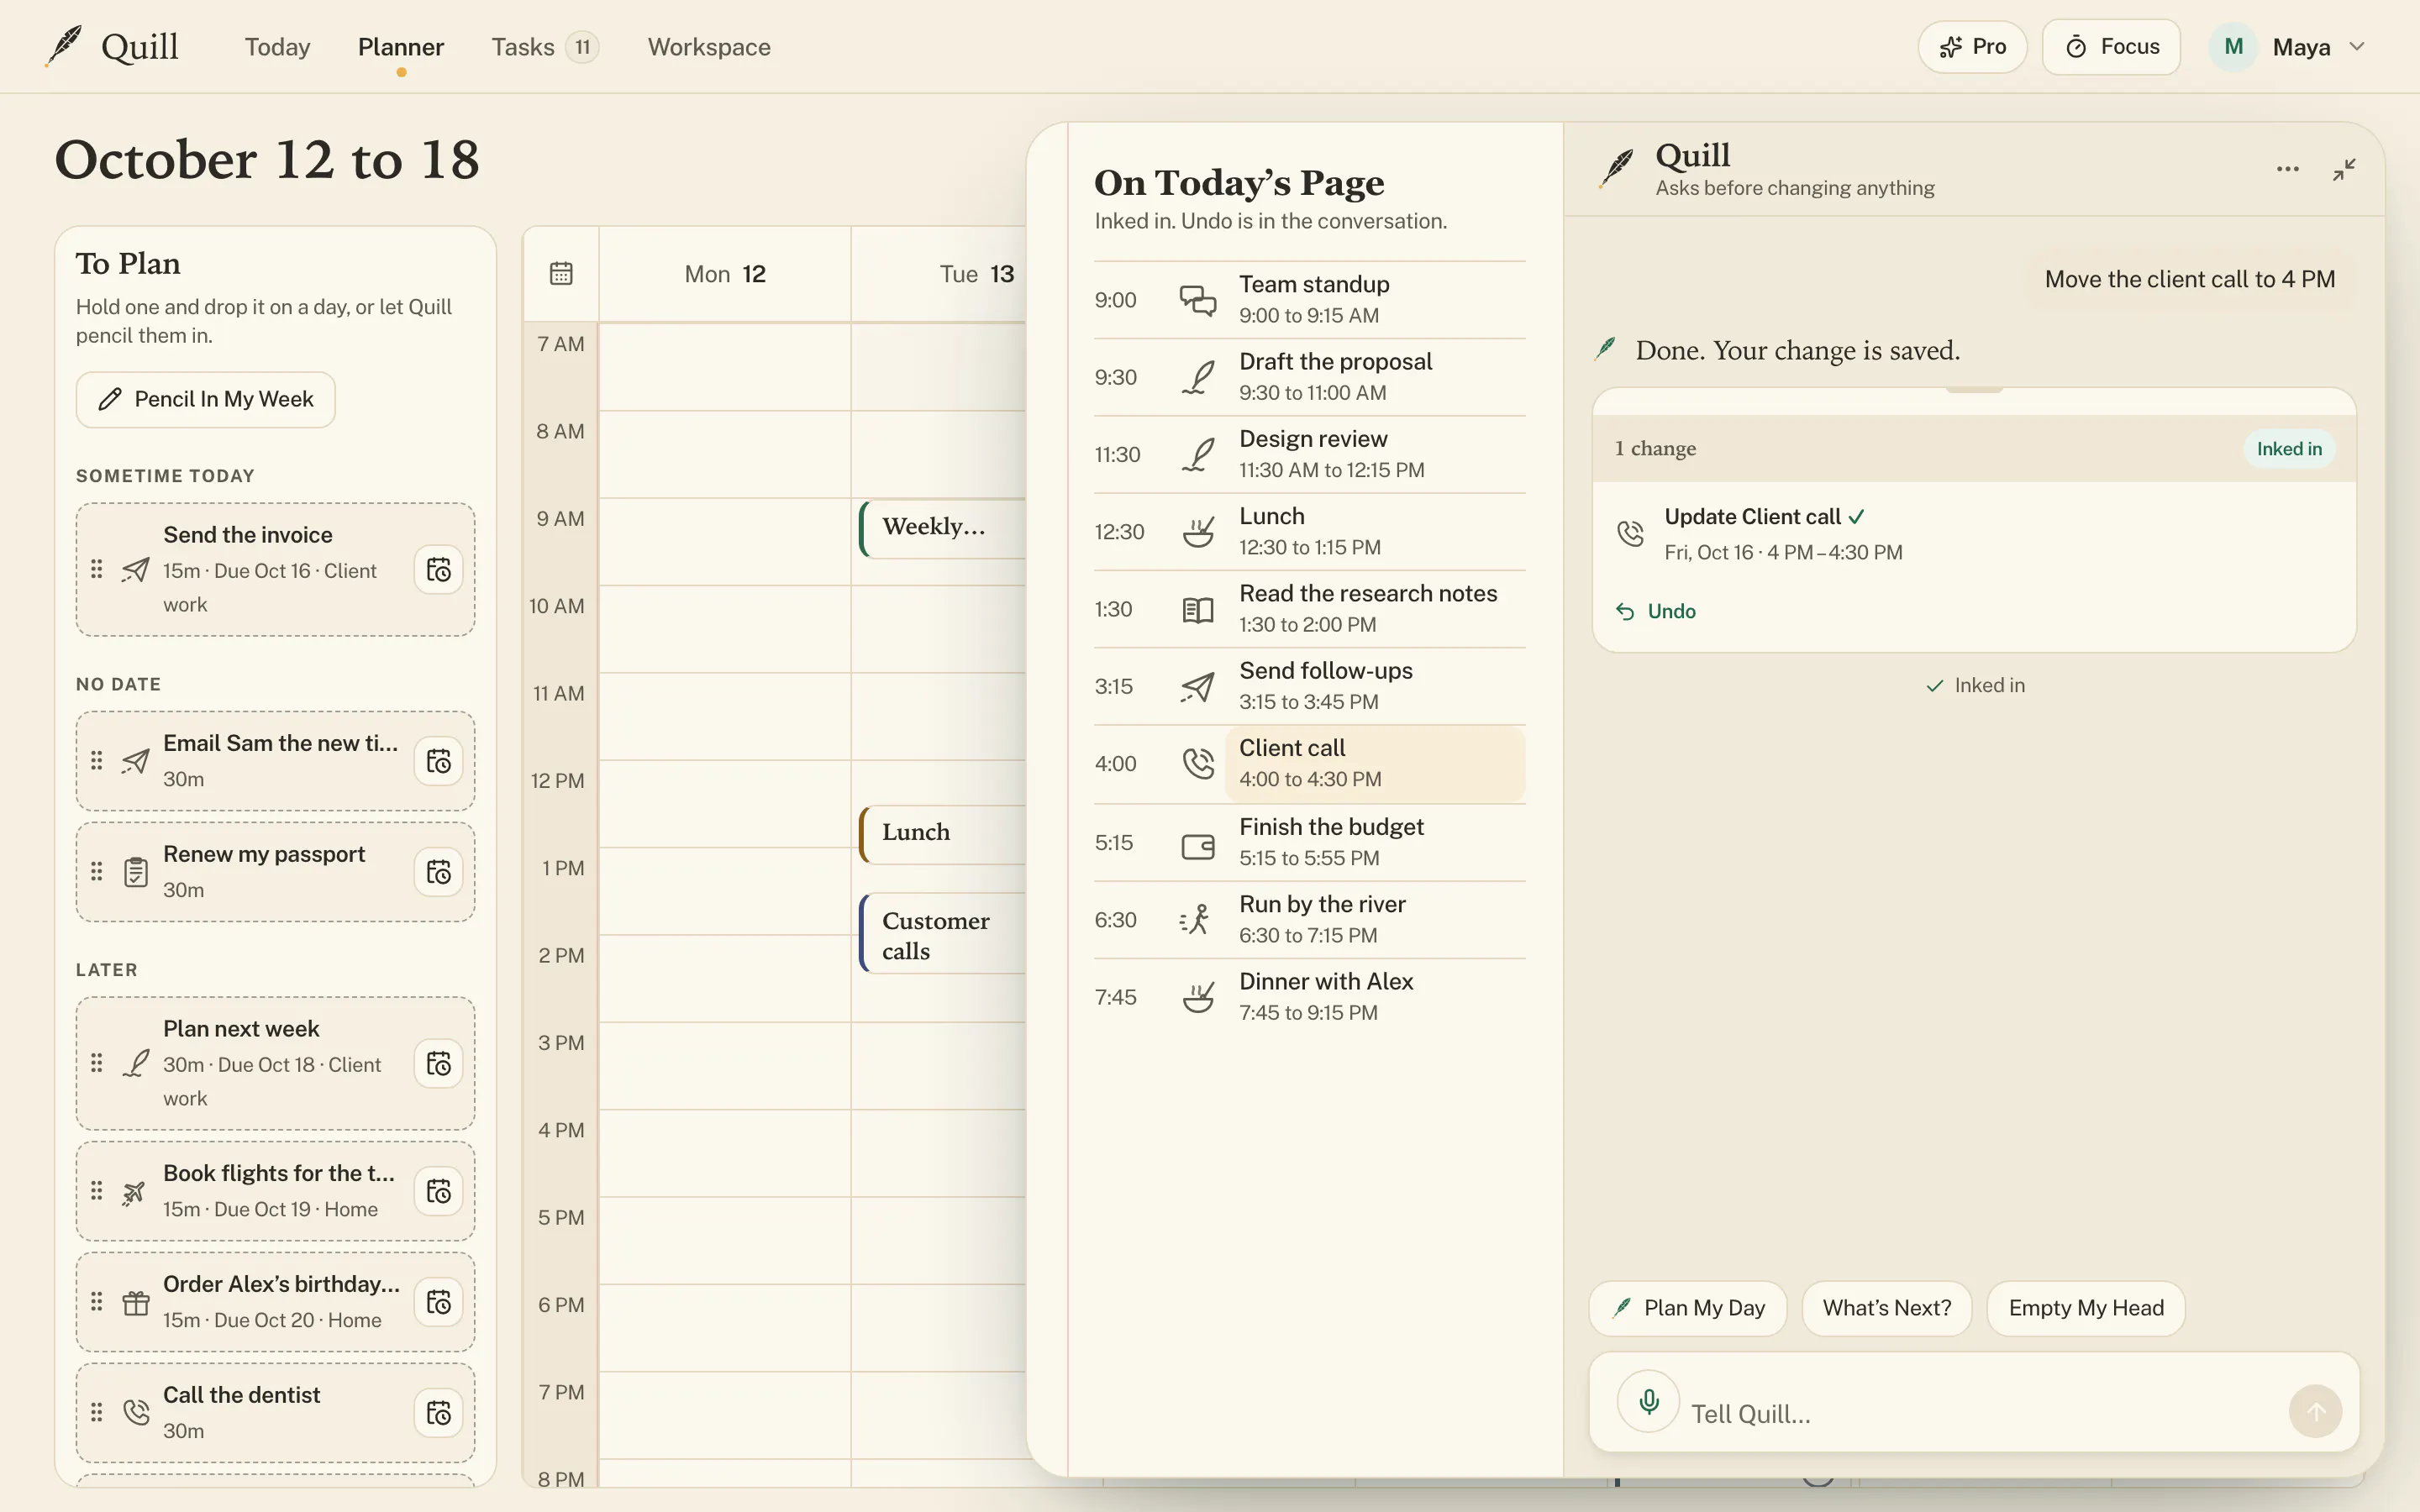Select the Dinner with Alex entry

tap(1310, 997)
